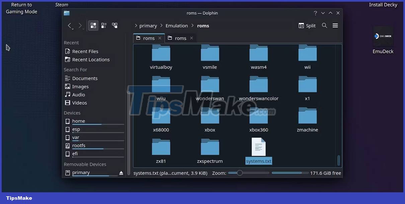Select the Emulation breadcrumb entry
This screenshot has height=204, width=405.
click(176, 25)
